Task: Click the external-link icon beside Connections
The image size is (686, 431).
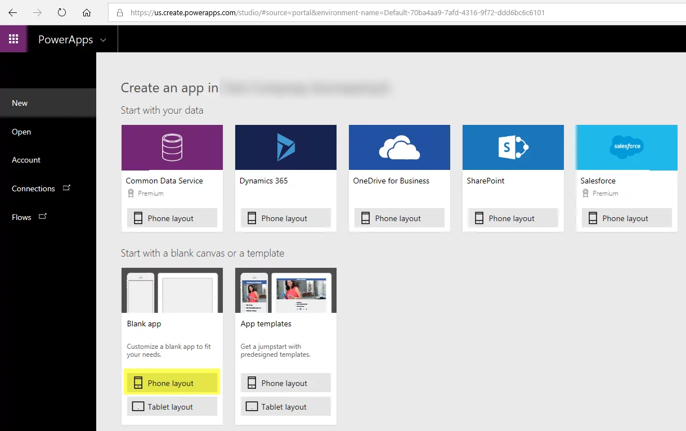Action: [x=66, y=188]
